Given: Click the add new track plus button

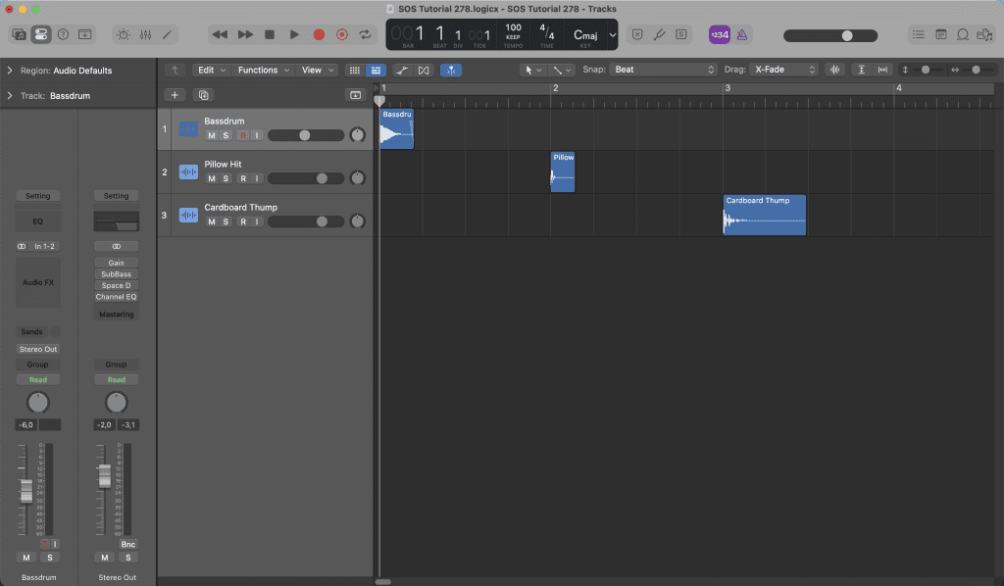Looking at the screenshot, I should click(x=175, y=95).
